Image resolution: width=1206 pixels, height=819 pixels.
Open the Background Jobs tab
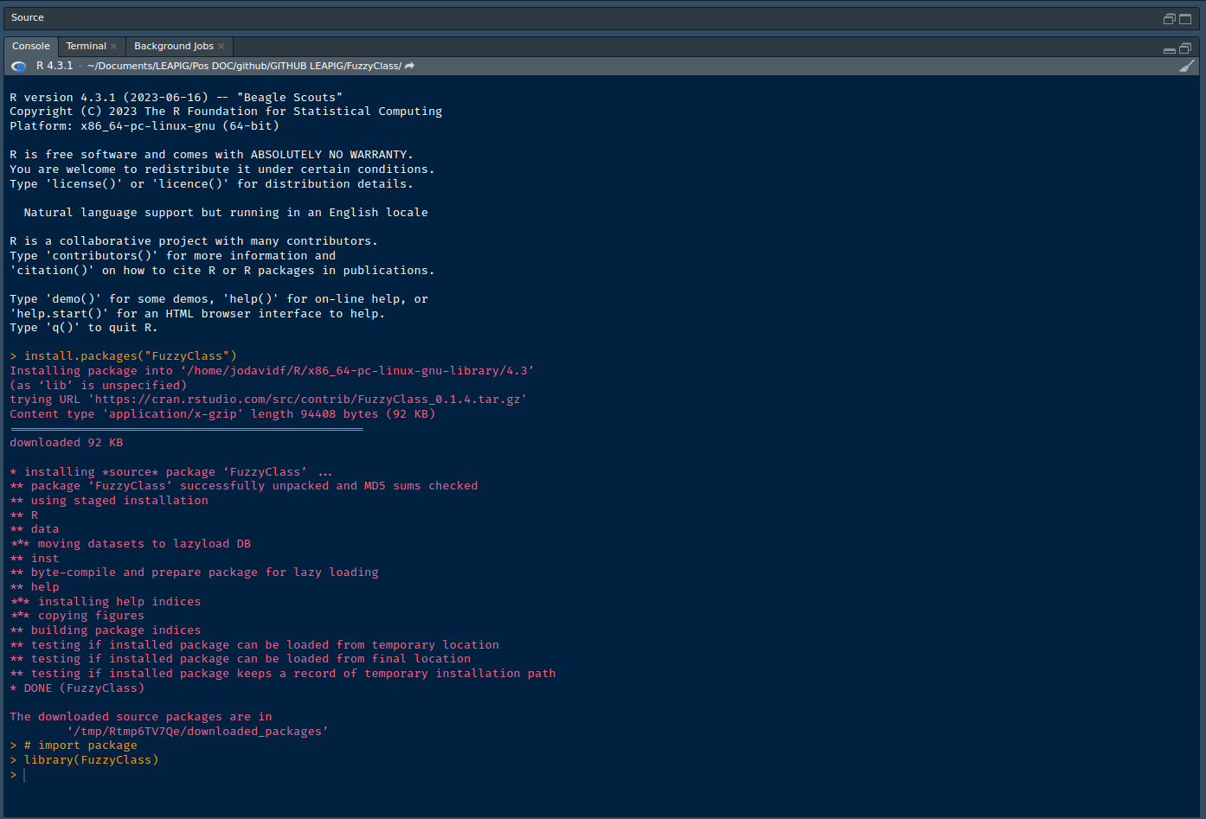tap(173, 47)
